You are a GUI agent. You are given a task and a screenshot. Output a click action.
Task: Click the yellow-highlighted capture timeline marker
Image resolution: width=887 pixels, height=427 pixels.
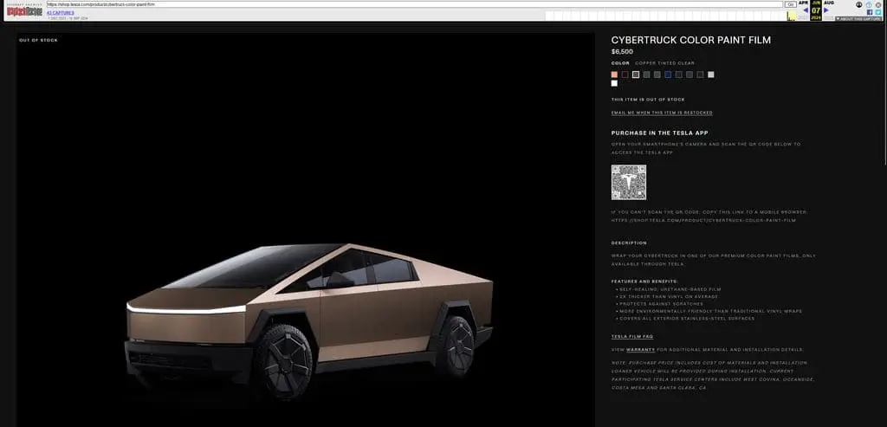[792, 16]
